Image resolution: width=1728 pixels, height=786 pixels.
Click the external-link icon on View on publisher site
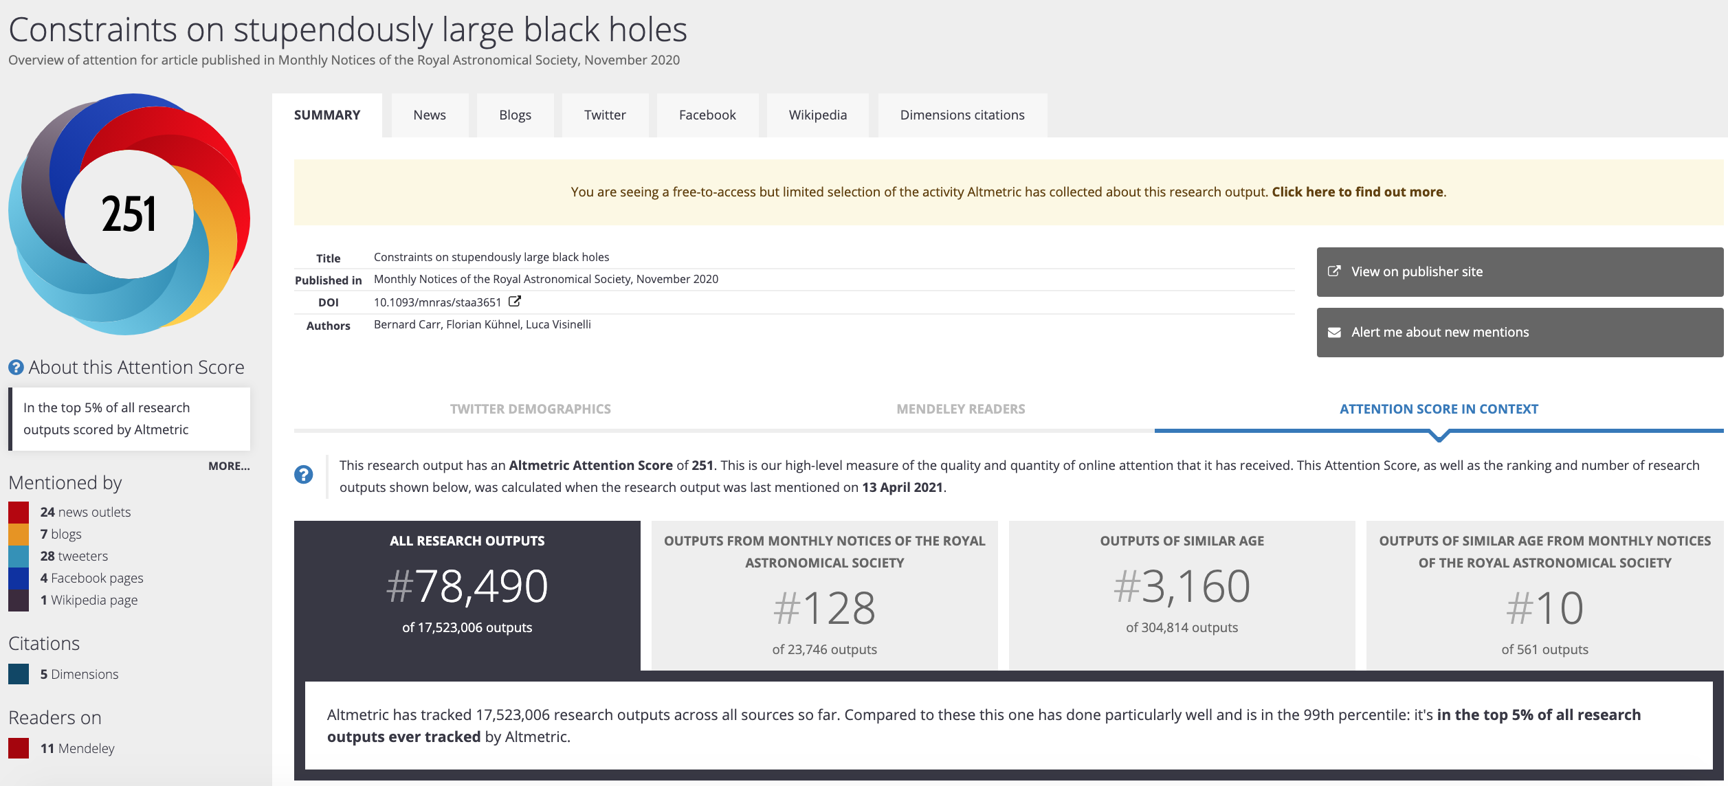[x=1336, y=271]
